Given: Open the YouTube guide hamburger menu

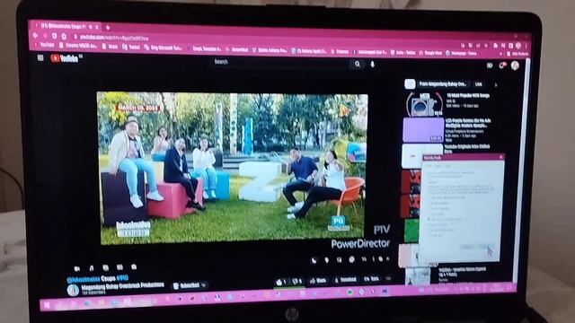Looking at the screenshot, I should 40,57.
